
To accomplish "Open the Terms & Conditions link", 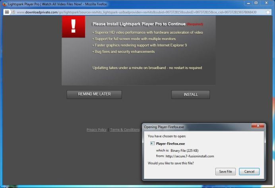I will coord(125,130).
